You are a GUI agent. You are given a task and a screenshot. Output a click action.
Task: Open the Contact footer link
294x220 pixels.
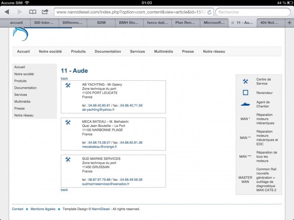tap(18, 209)
